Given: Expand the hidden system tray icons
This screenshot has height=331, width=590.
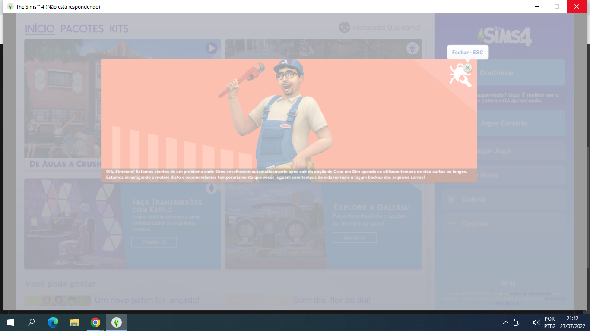Looking at the screenshot, I should 506,322.
